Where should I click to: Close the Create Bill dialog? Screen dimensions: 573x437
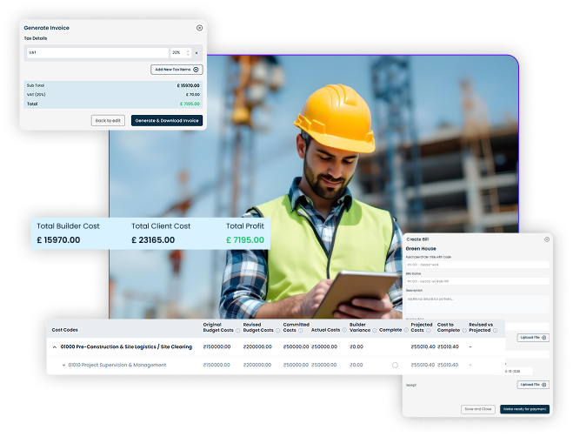coord(547,239)
